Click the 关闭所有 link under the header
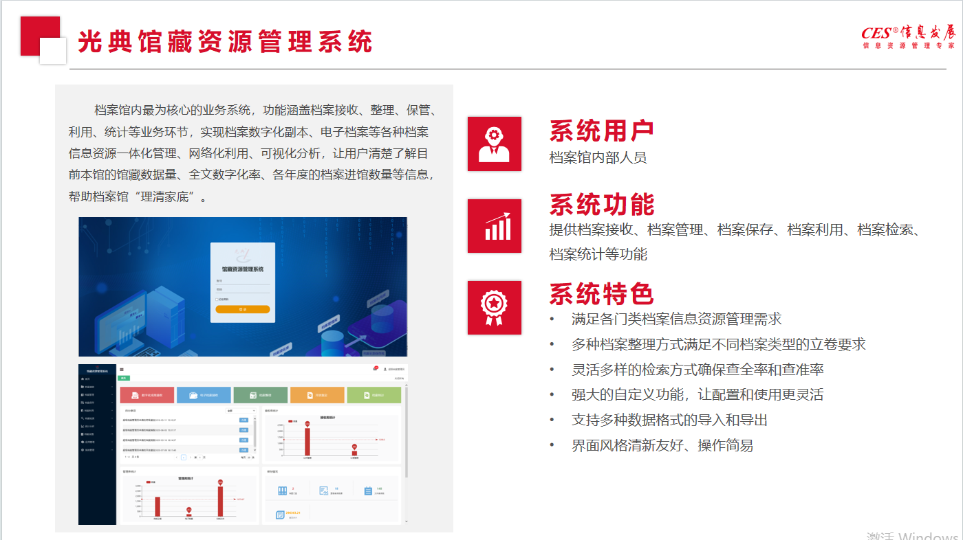The height and width of the screenshot is (540, 963). [x=399, y=379]
